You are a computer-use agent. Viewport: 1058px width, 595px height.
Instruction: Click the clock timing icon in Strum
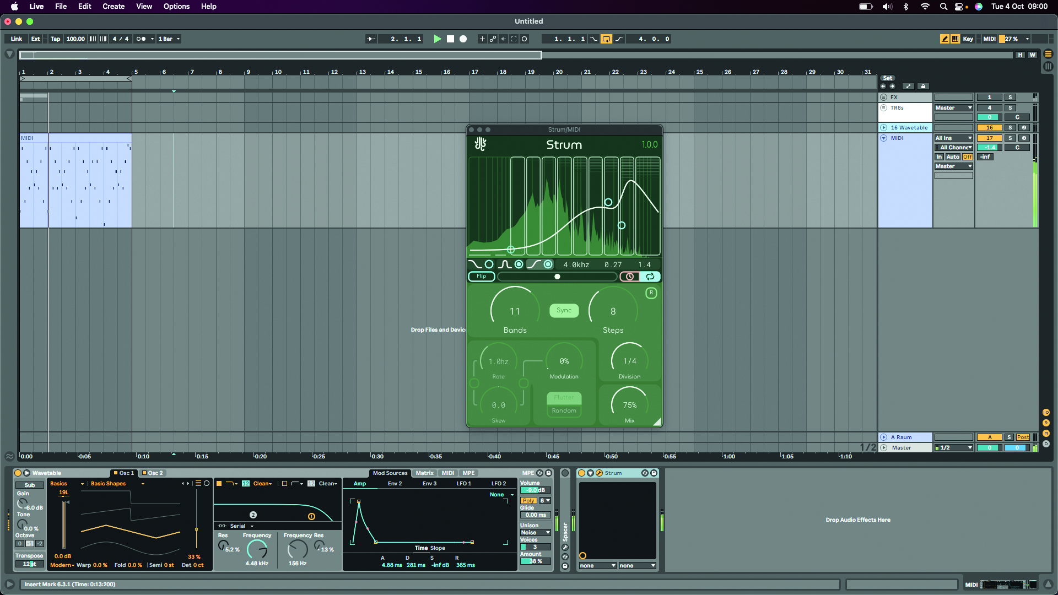[630, 277]
